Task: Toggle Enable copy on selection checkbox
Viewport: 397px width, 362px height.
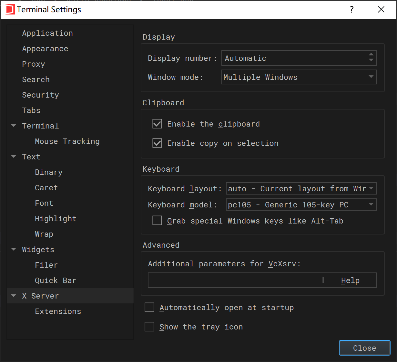Action: (x=157, y=143)
